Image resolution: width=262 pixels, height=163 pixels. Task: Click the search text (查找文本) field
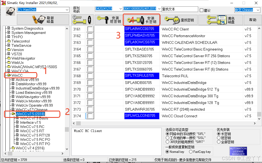(180, 9)
